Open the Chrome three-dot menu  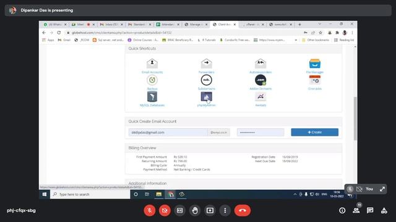point(352,33)
